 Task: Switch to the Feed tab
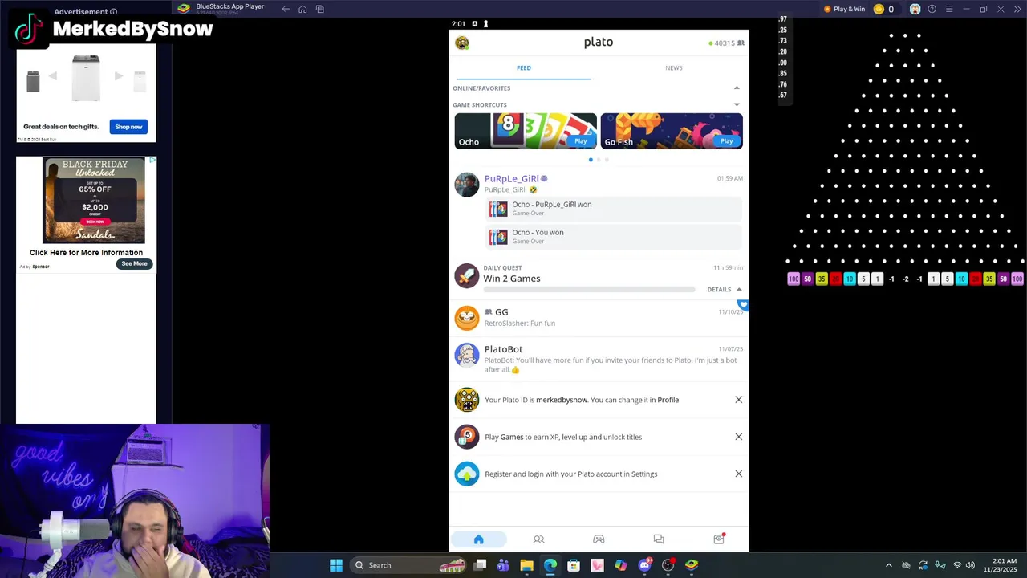(524, 68)
